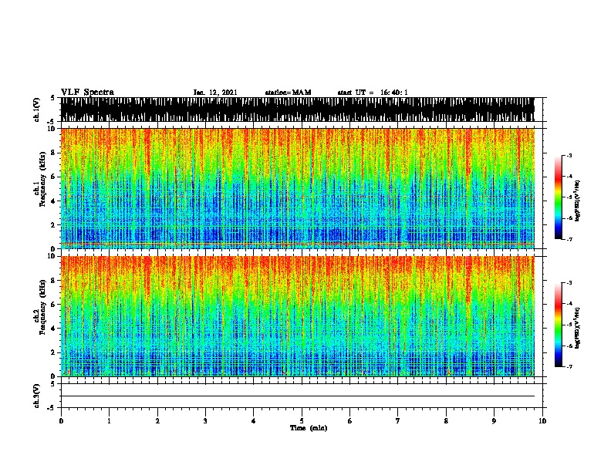Click the "-3" label on ch.2 colorbar

[x=569, y=283]
